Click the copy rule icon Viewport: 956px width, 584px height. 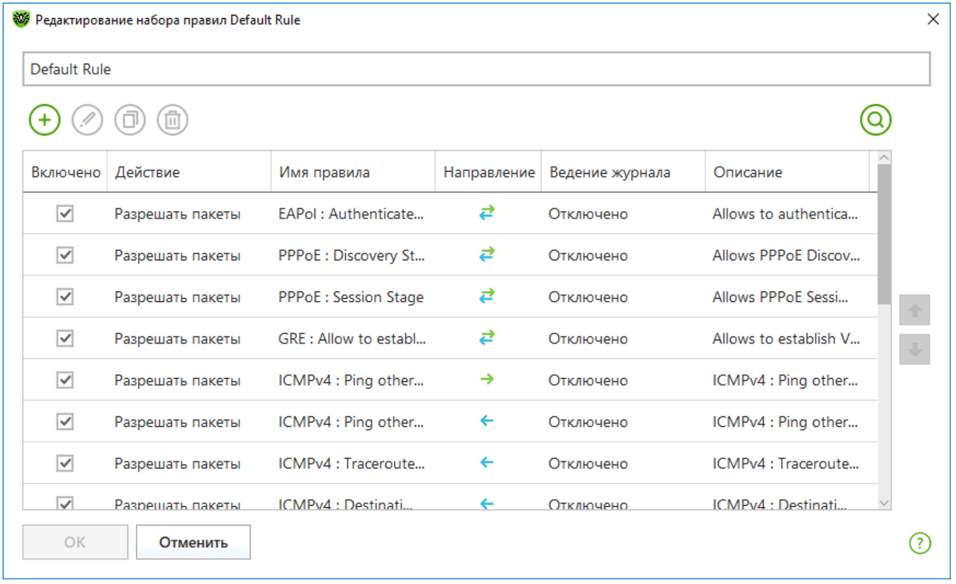pyautogui.click(x=130, y=120)
